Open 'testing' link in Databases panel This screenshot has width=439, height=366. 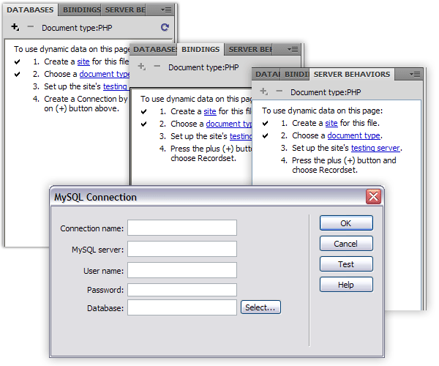[116, 86]
